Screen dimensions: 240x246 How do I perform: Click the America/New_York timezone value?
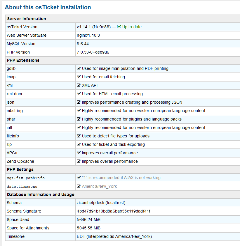[99, 186]
